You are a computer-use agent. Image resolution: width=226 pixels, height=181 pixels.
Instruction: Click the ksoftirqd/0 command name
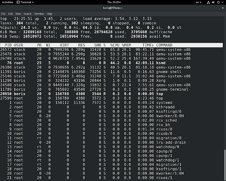[x=169, y=112]
